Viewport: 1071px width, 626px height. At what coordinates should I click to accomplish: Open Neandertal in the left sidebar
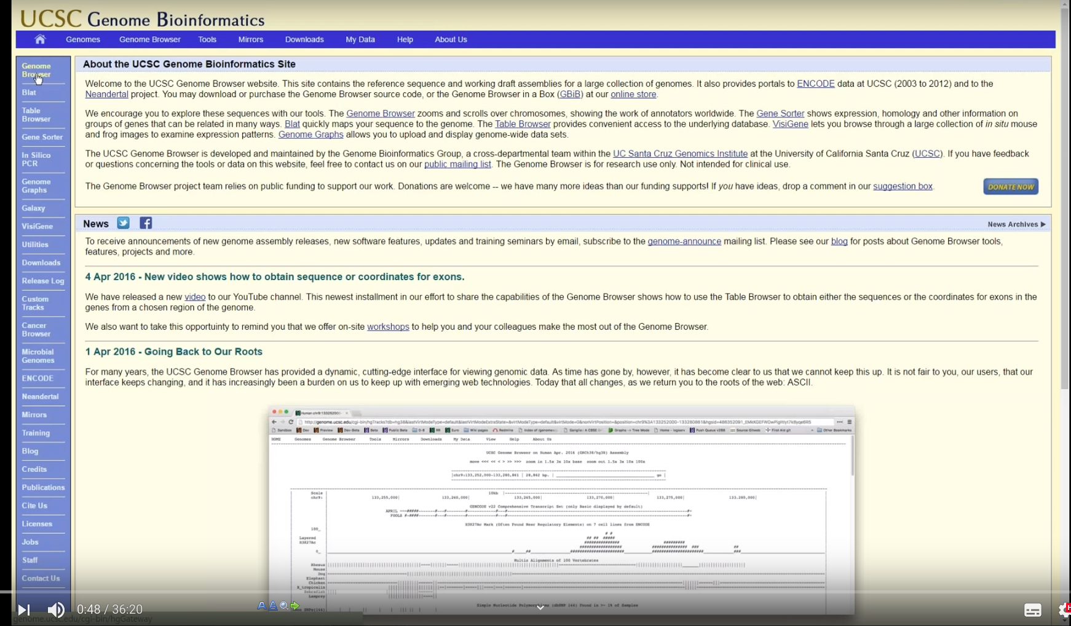pyautogui.click(x=41, y=396)
